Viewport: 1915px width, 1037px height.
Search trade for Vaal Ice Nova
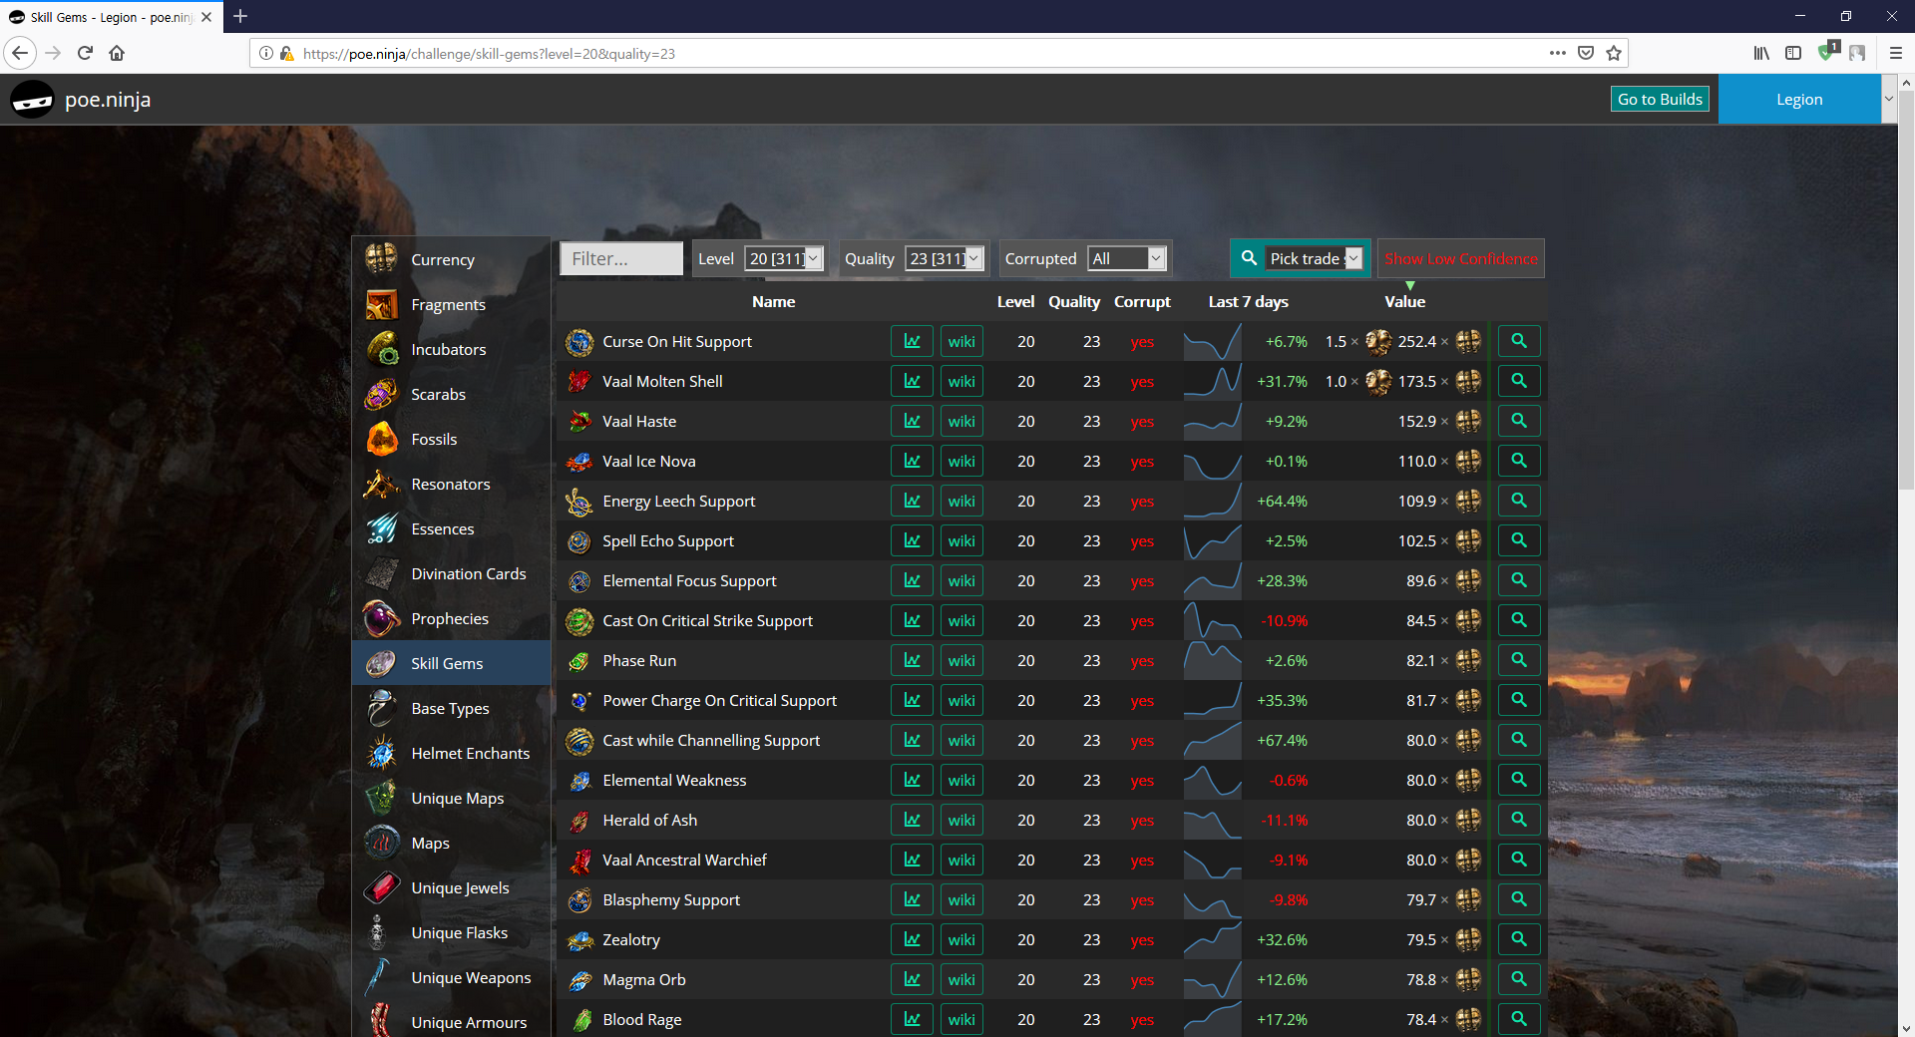click(x=1519, y=461)
